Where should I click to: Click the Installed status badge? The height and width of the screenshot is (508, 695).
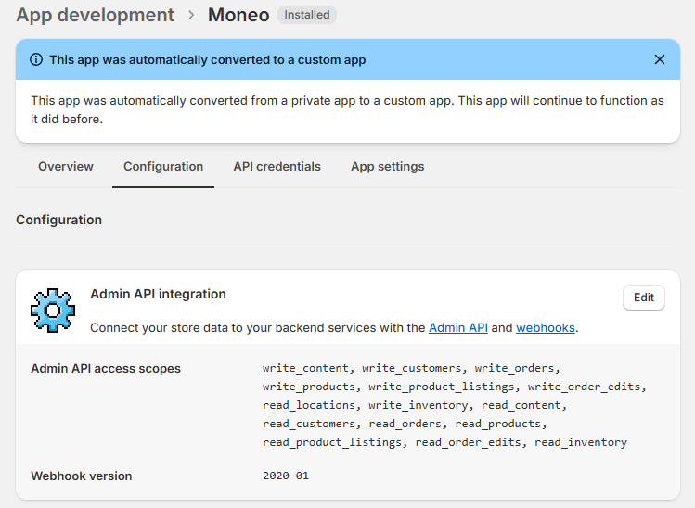click(307, 15)
